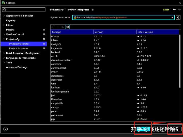
Task: Select the cycler package row
Action: point(115,72)
